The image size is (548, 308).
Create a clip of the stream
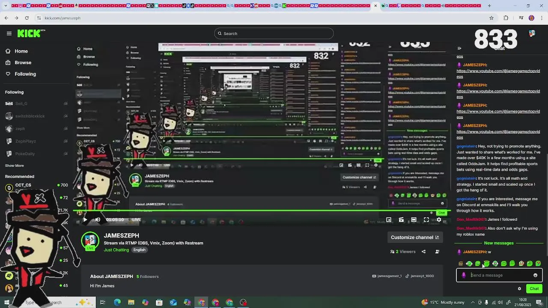[401, 220]
